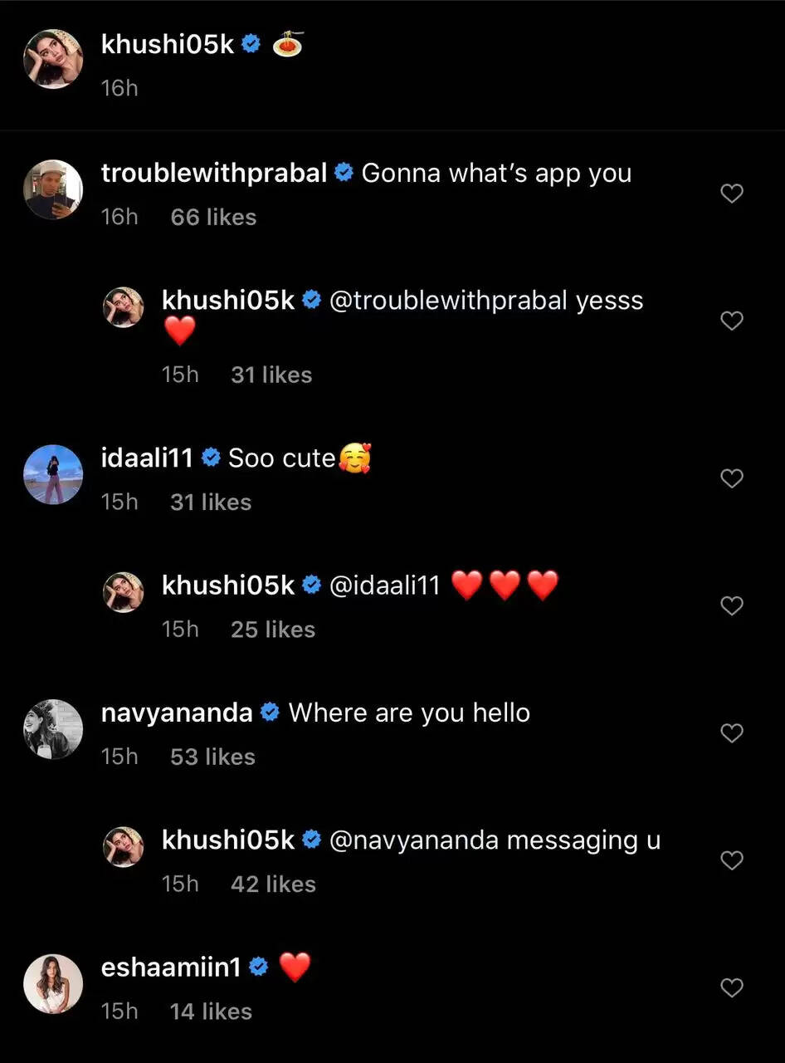The width and height of the screenshot is (785, 1063).
Task: Like khushi05k's "yesss" reply
Action: click(731, 321)
